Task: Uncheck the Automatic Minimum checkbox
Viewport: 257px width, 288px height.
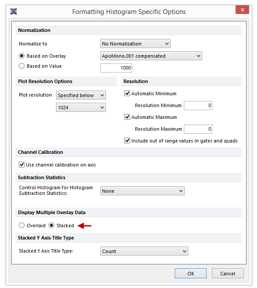Action: (127, 94)
